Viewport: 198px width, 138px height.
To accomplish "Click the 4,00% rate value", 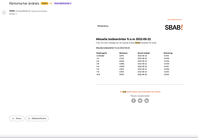I will (122, 66).
